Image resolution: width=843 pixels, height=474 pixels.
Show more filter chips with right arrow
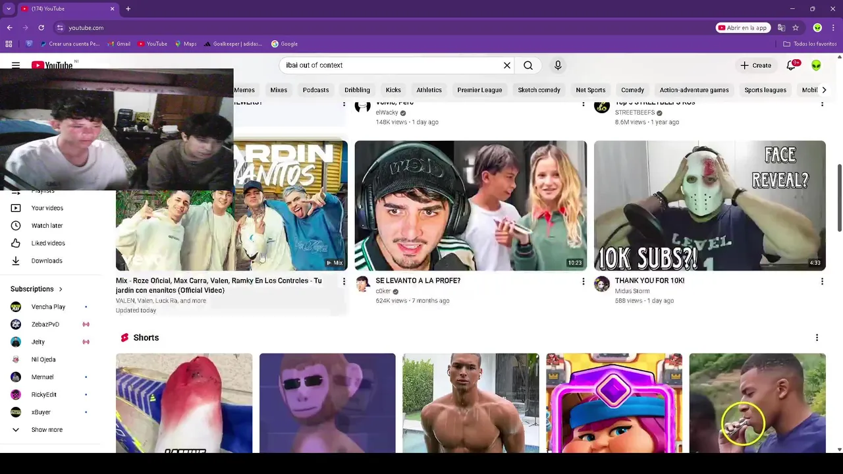pos(824,90)
